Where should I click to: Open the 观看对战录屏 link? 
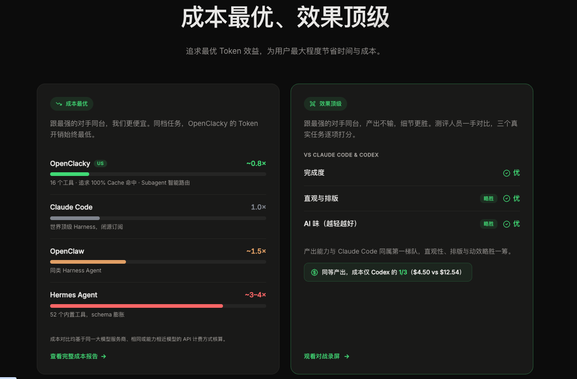tap(326, 356)
